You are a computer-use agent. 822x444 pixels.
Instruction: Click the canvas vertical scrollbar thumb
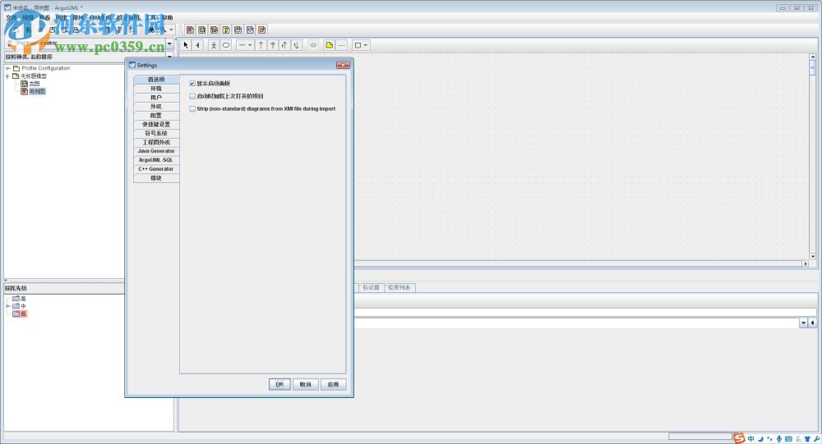click(813, 67)
